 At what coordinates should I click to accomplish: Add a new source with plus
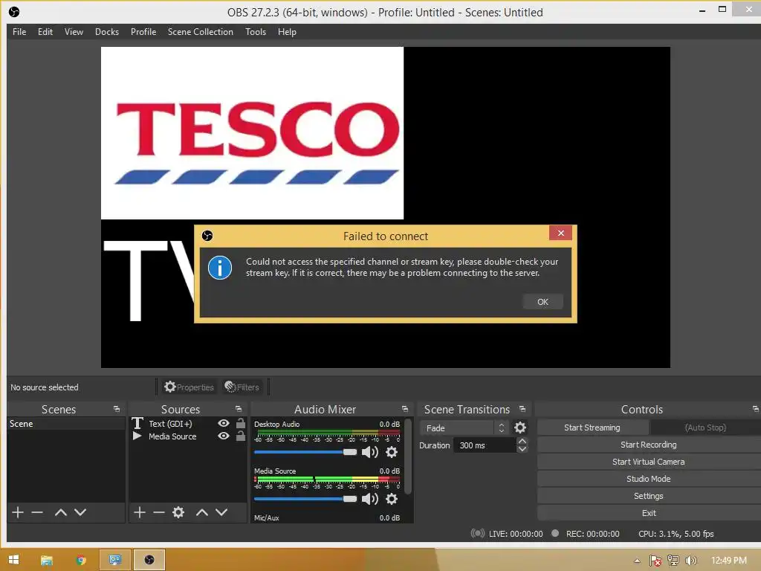139,512
